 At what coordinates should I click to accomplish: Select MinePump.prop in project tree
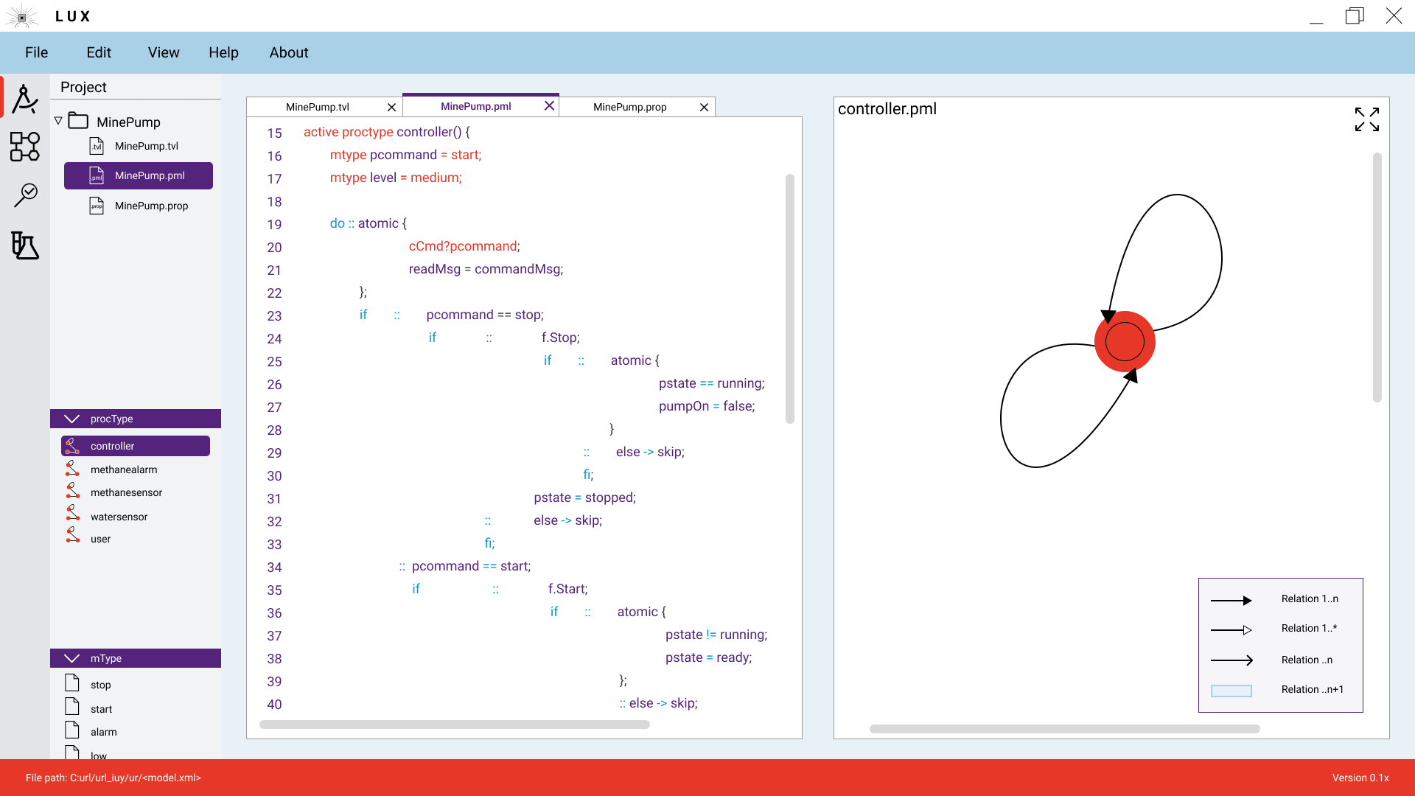151,206
